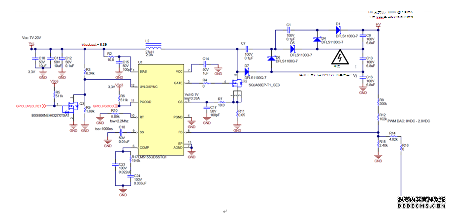Select the C14 1uF capacitor at VCC pin
The height and width of the screenshot is (213, 451).
pos(205,64)
